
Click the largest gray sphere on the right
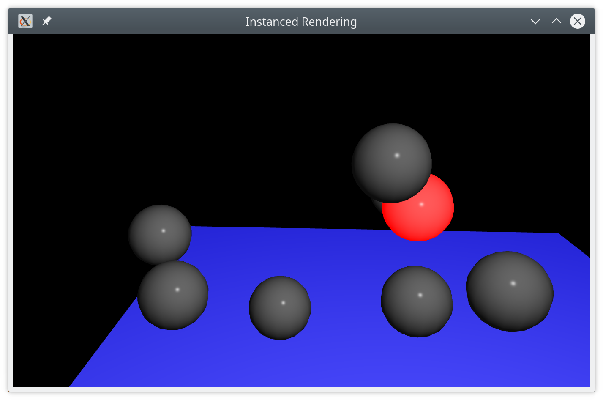coord(510,291)
